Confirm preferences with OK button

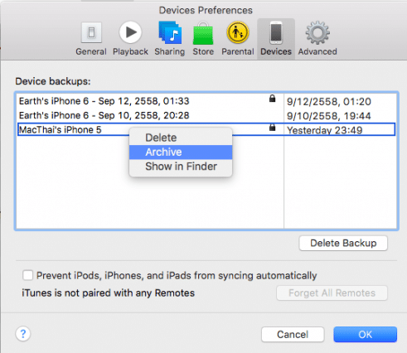point(366,335)
